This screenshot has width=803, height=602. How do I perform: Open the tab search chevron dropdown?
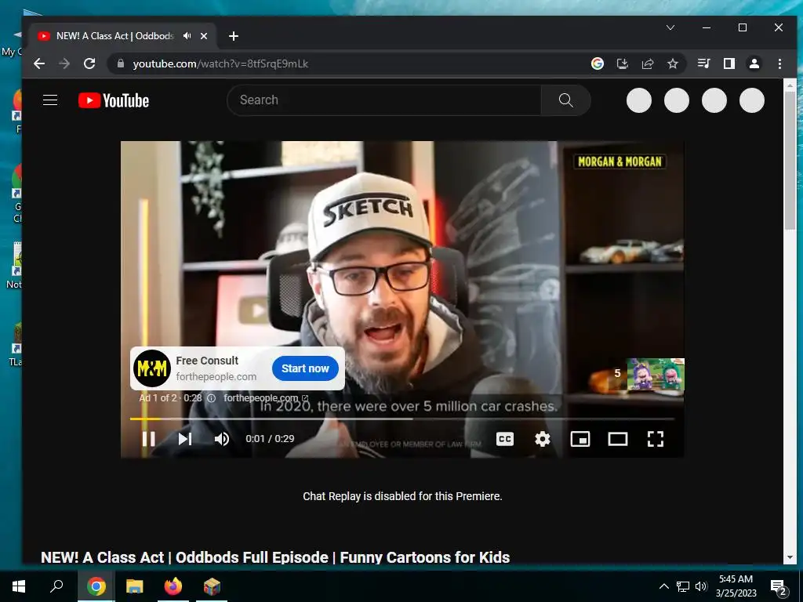[x=670, y=27]
